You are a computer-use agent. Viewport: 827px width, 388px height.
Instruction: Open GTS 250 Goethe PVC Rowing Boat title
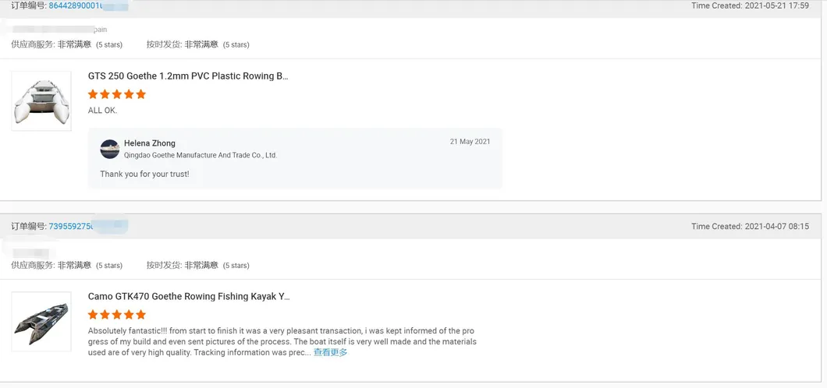[x=188, y=76]
